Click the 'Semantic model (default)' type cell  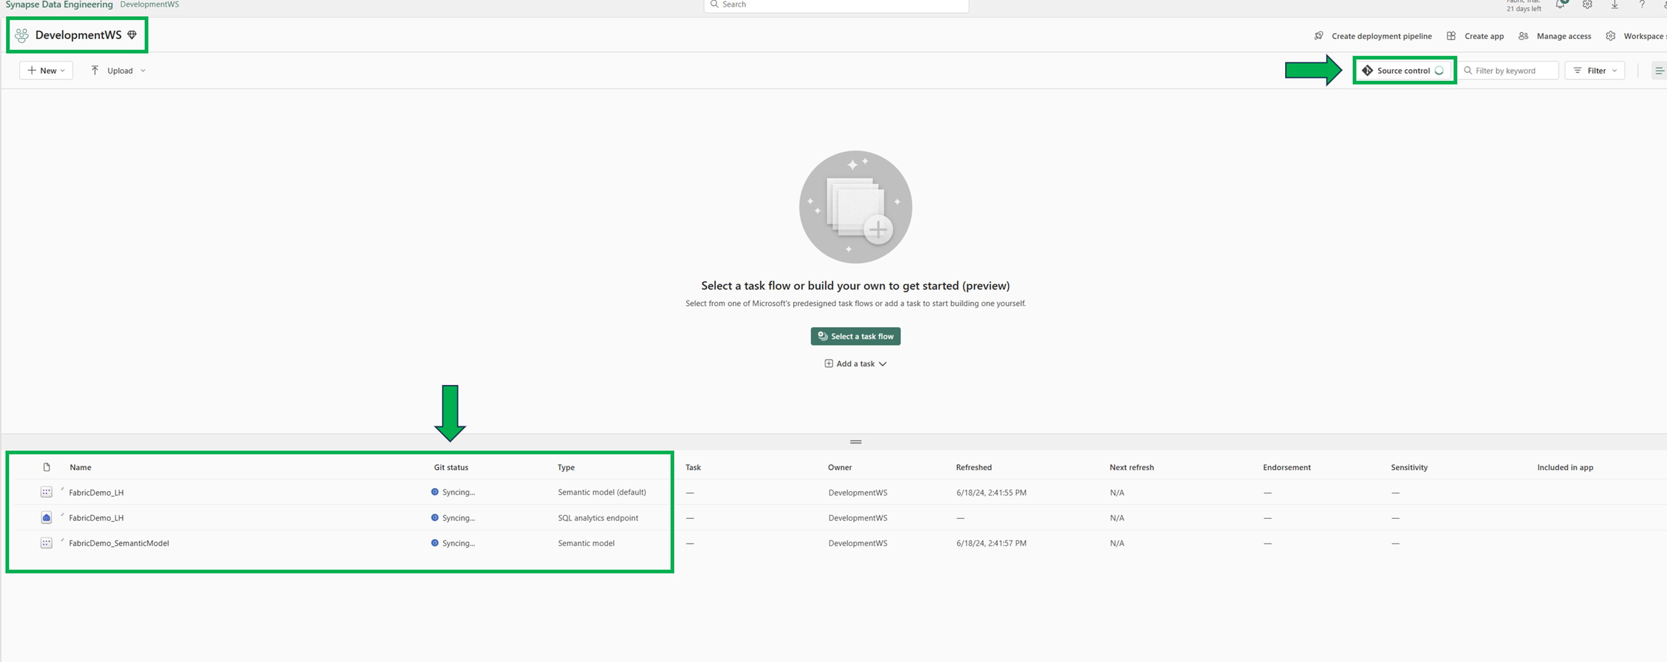pyautogui.click(x=602, y=492)
